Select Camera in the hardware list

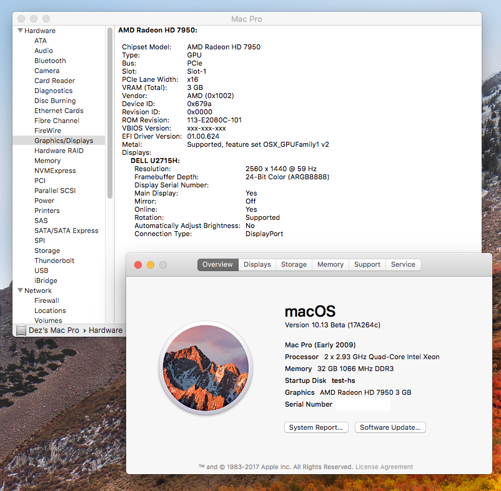47,71
